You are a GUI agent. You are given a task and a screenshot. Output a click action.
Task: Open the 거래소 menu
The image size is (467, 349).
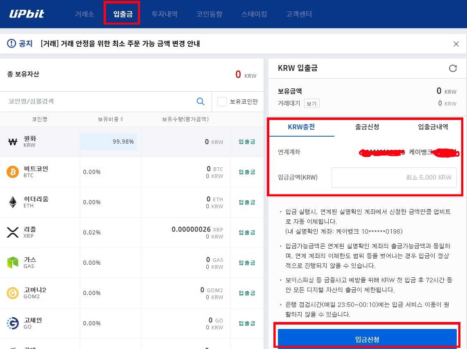85,14
